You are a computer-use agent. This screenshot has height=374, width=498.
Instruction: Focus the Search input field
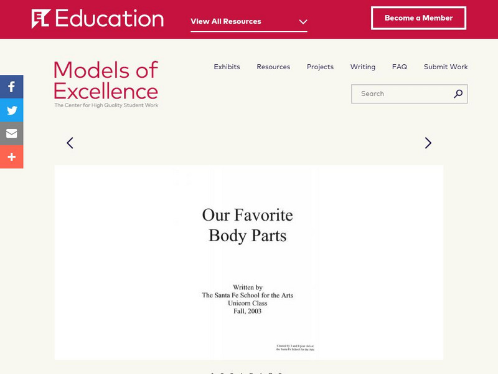tap(402, 94)
